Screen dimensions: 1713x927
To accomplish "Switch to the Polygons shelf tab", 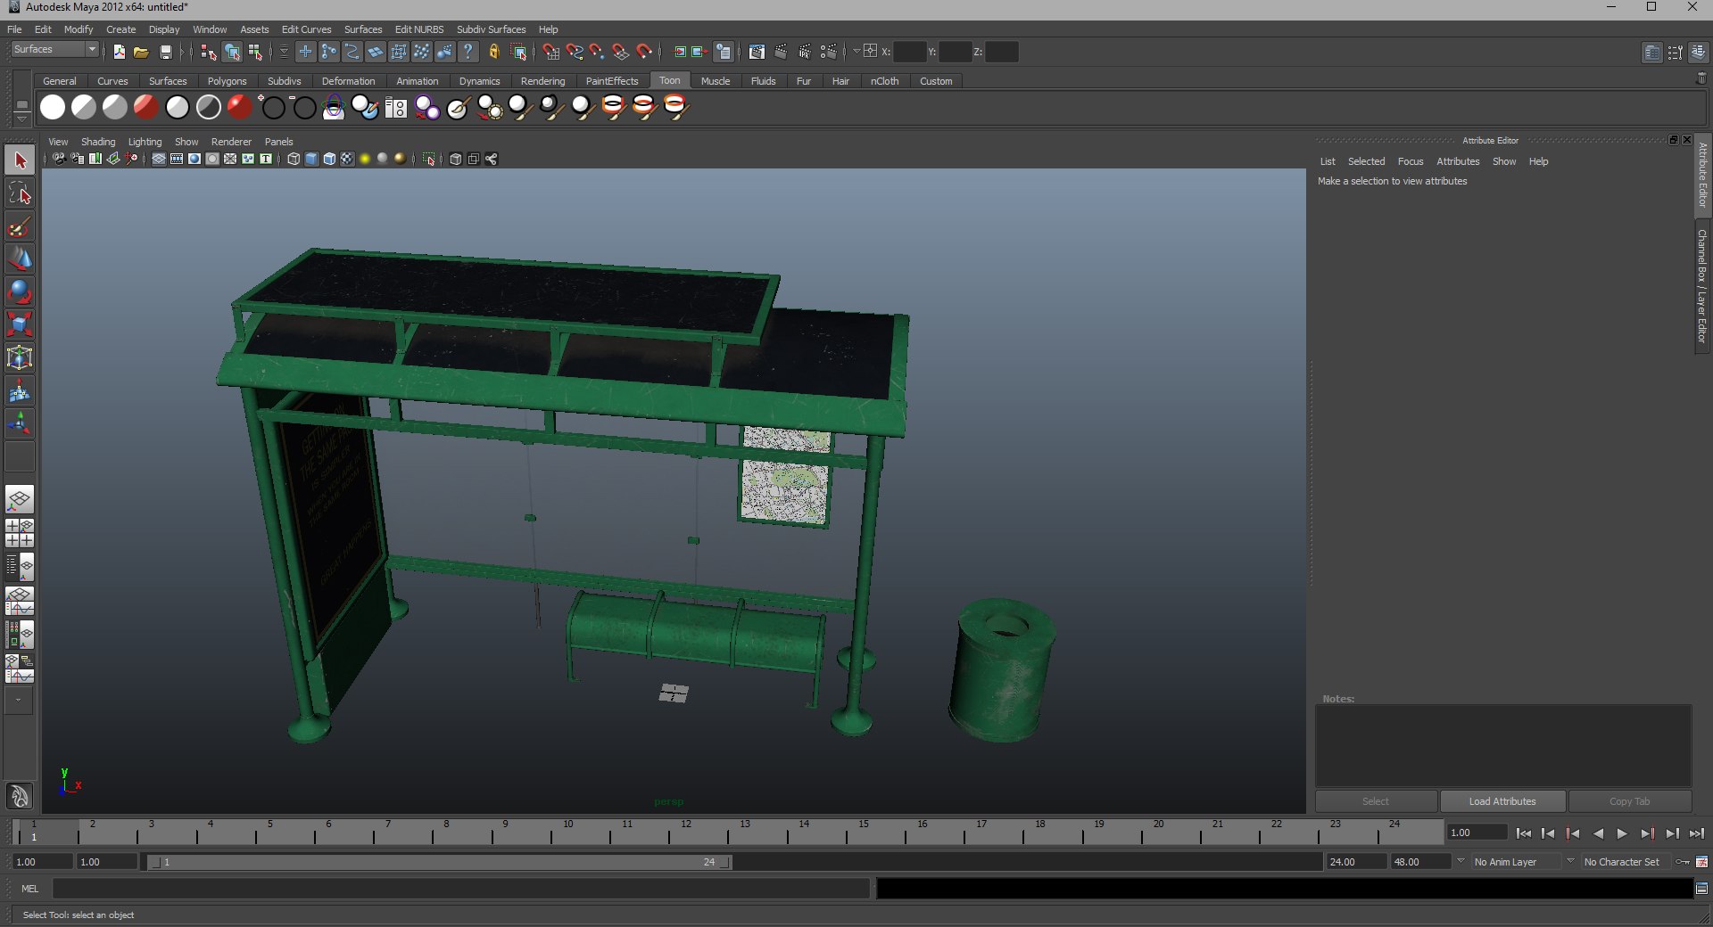I will coord(227,81).
